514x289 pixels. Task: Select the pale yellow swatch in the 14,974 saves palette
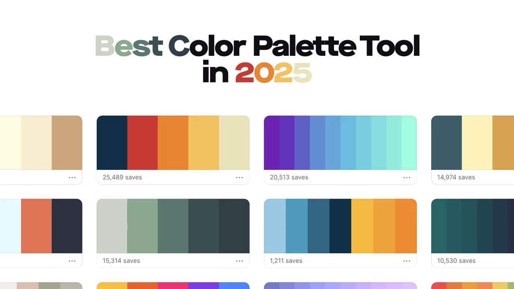[x=477, y=142]
